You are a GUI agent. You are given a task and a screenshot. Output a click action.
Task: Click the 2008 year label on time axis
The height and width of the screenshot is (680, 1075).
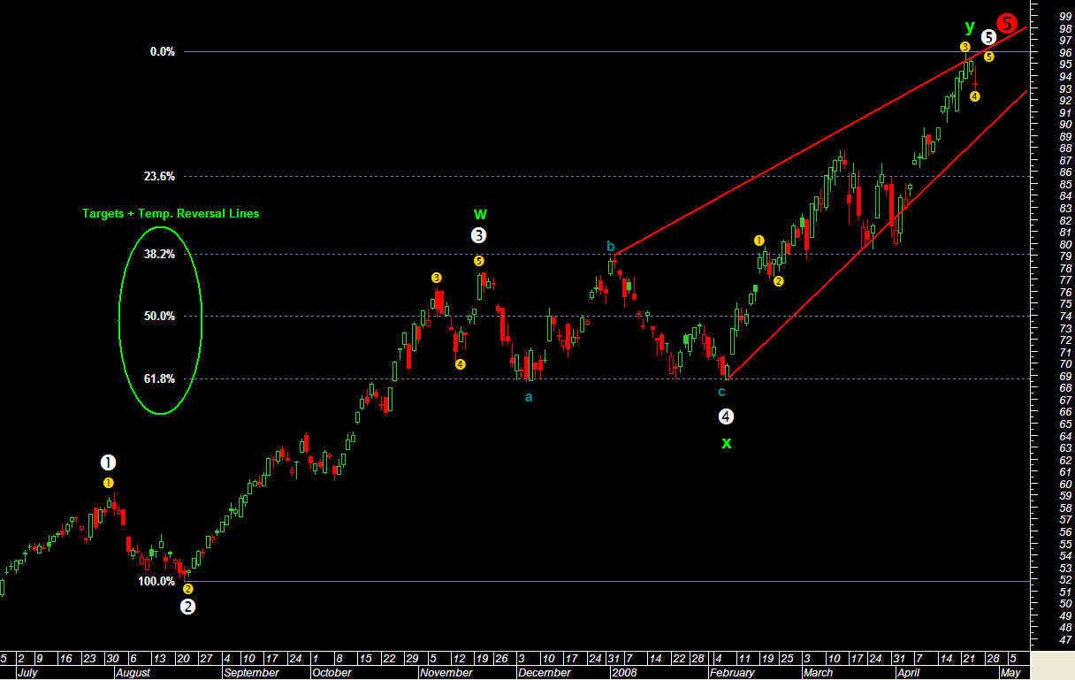[625, 673]
